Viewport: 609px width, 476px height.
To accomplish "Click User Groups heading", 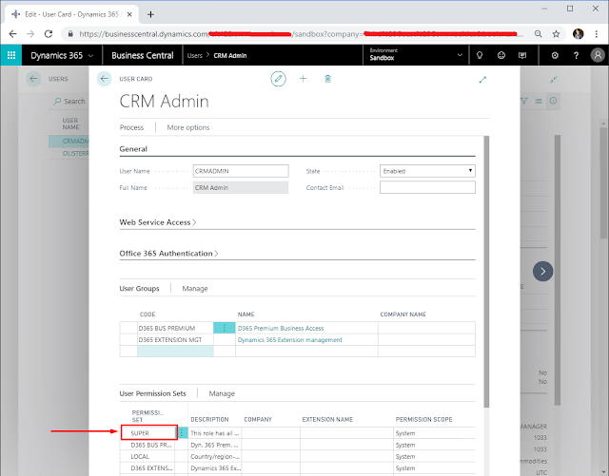I will tap(139, 288).
